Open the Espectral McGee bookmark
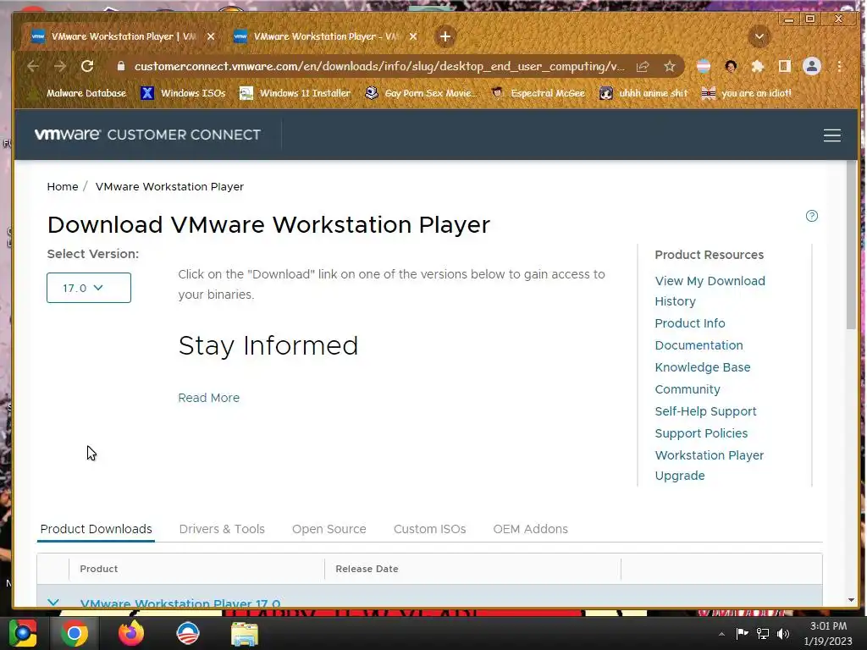867x650 pixels. point(538,93)
